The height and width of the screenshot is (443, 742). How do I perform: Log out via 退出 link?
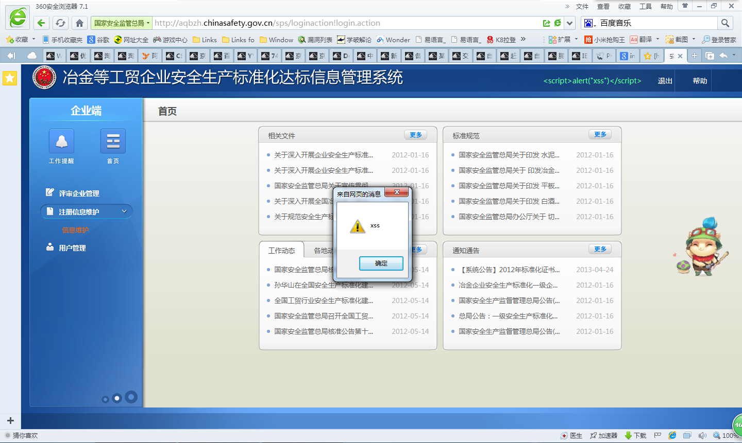(x=665, y=81)
